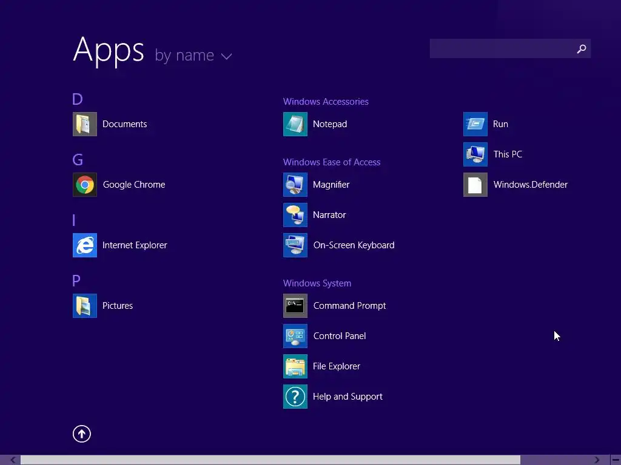Open the This PC icon
Screen dimensions: 621x465
(x=475, y=154)
